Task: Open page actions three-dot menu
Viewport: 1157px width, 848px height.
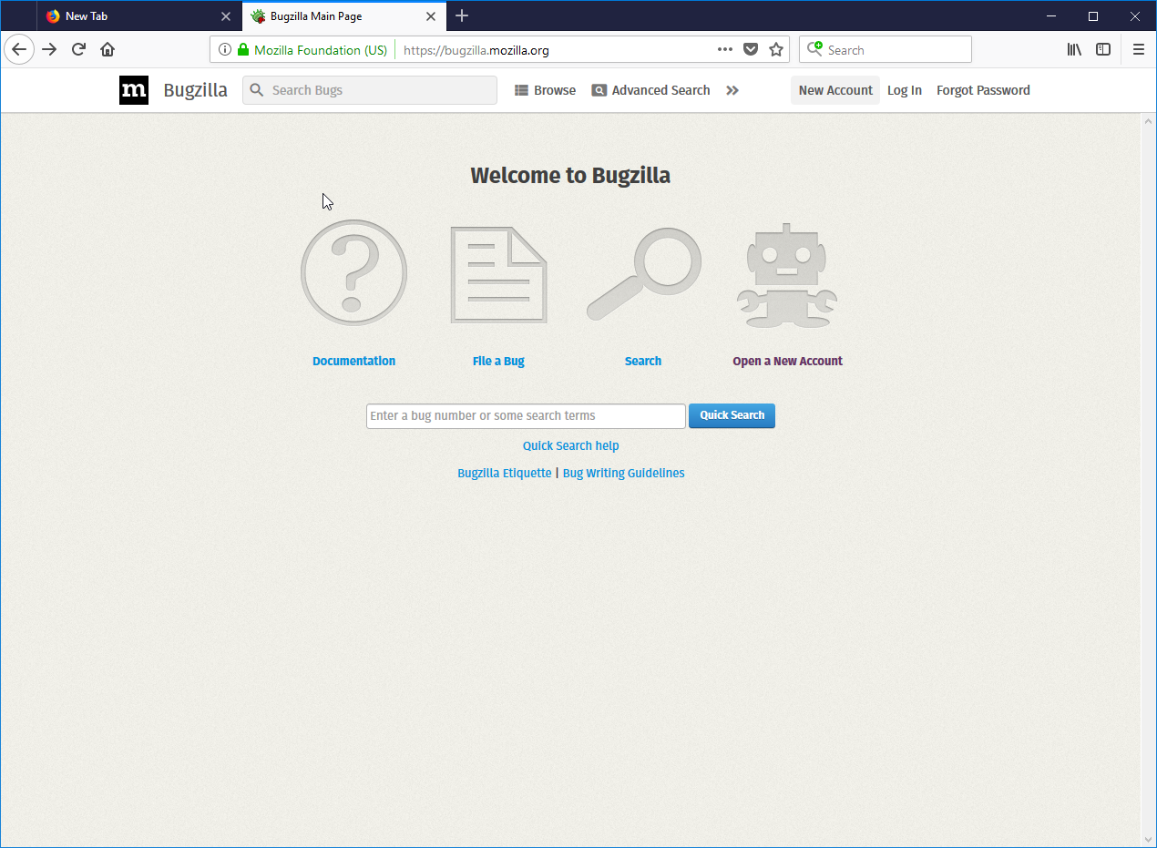Action: [725, 50]
